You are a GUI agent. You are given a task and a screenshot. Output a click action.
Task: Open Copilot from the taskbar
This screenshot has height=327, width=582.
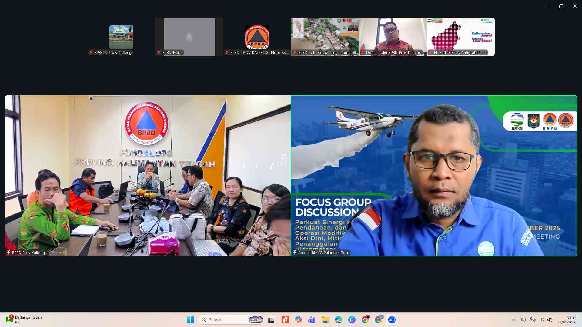coord(298,320)
